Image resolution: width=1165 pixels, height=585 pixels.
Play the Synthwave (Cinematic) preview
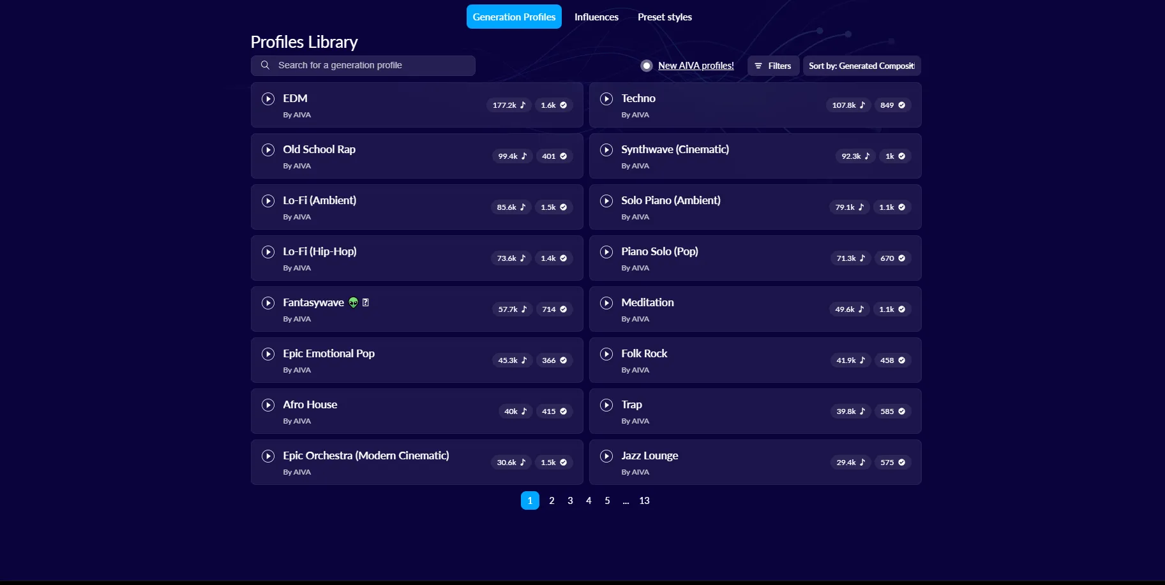tap(606, 150)
